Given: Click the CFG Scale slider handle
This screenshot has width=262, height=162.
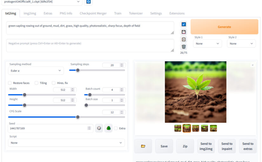Looking at the screenshot, I should [78, 117].
